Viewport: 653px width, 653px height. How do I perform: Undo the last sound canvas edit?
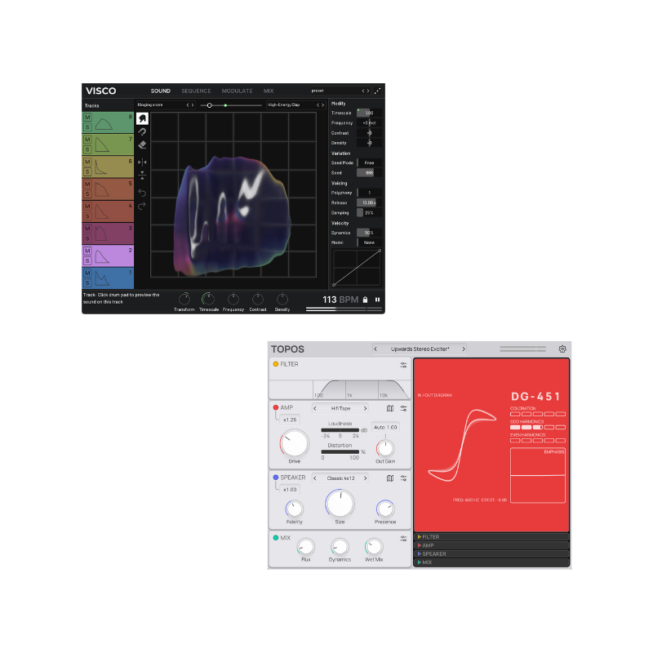pos(142,193)
